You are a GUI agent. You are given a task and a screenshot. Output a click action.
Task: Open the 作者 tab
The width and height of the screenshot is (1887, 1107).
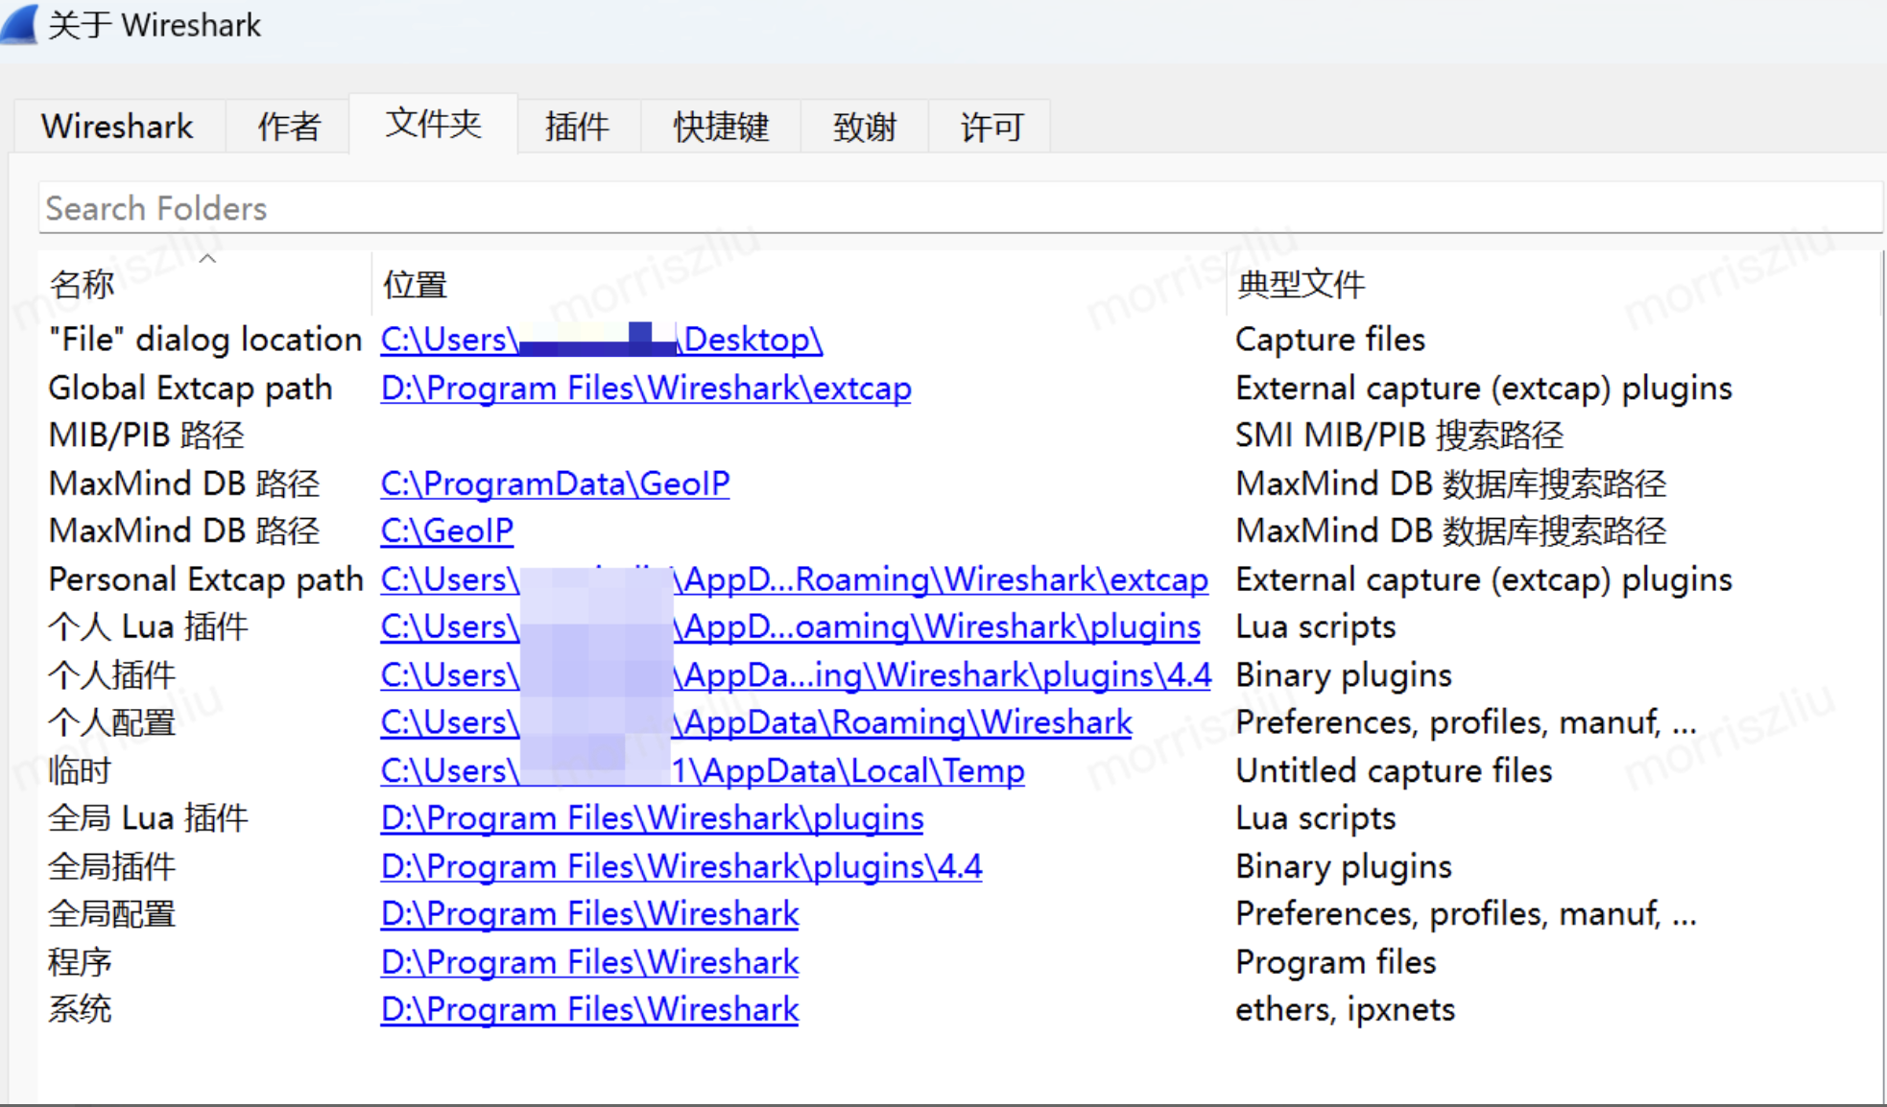[x=288, y=127]
